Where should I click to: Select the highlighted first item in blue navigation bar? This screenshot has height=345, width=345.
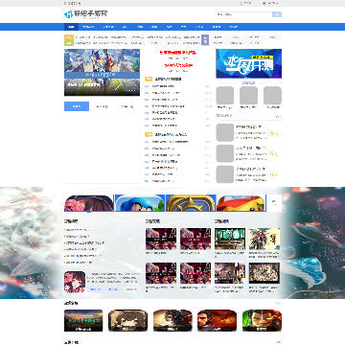tap(71, 27)
